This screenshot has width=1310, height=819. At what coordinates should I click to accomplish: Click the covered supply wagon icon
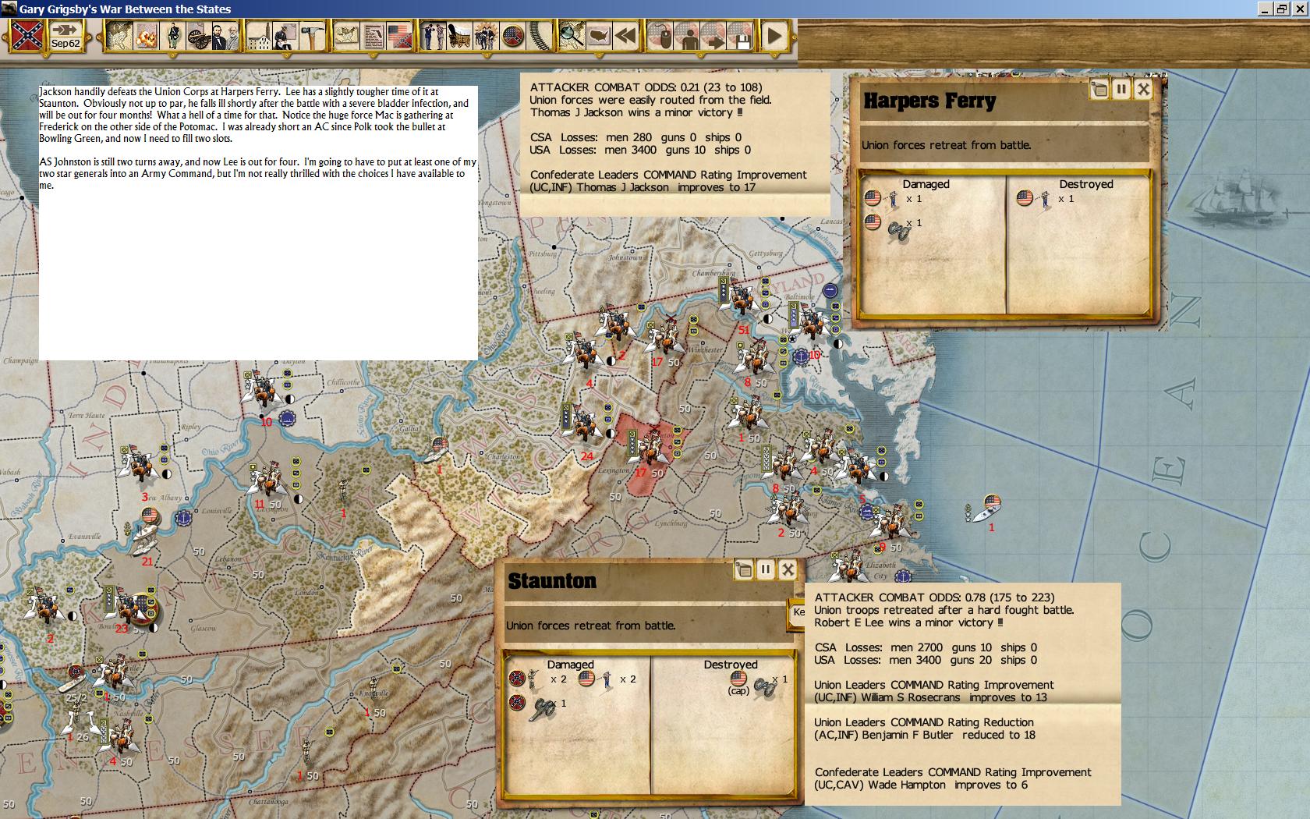click(459, 36)
